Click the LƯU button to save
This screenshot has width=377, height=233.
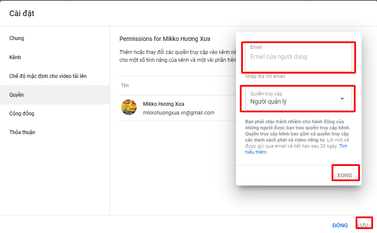pyautogui.click(x=363, y=225)
